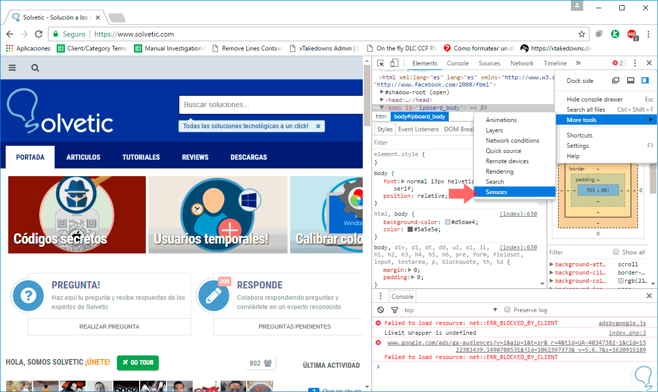The image size is (658, 392).
Task: Open the console 'top' context dropdown
Action: pos(451,310)
